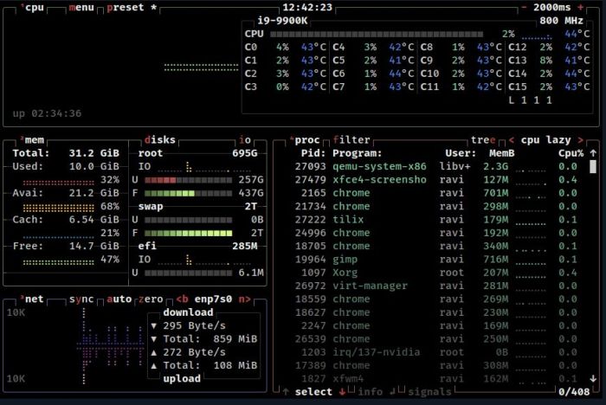Toggle the cpu box header
Image resolution: width=606 pixels, height=405 pixels.
pos(34,7)
